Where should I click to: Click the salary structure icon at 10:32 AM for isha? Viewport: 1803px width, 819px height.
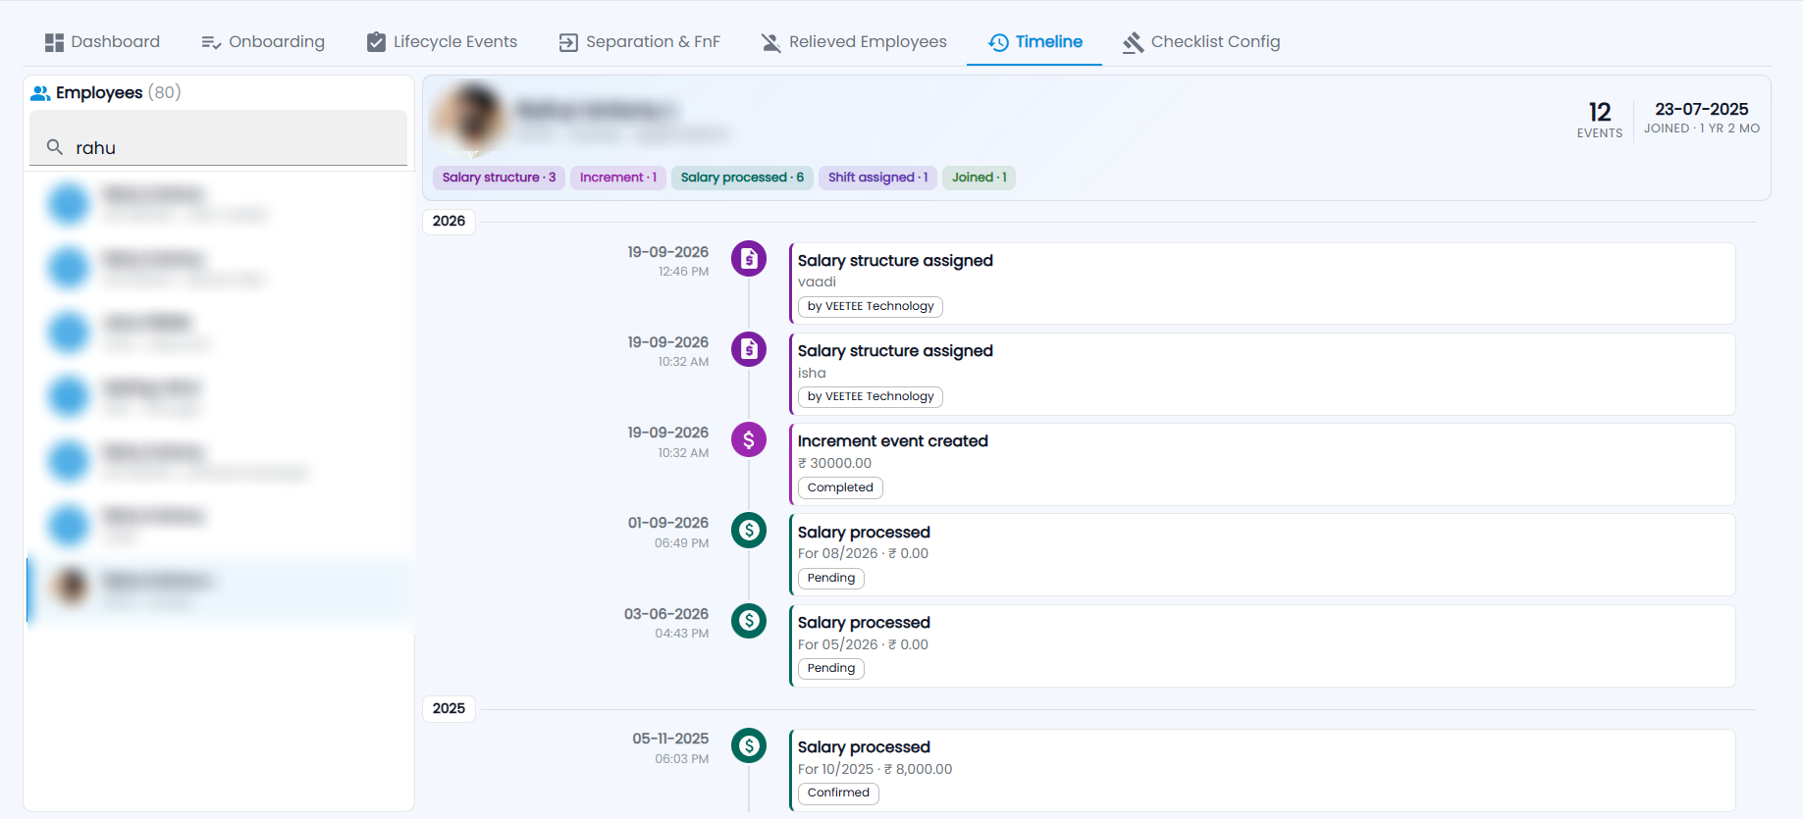pos(749,349)
